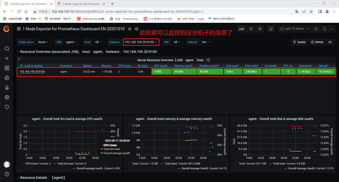Open the search icon in sidebar
Viewport: 339px width, 182px height.
pyautogui.click(x=7, y=49)
